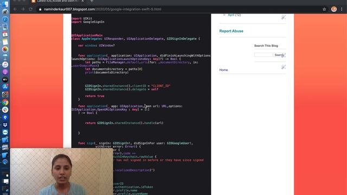Viewport: 347px width, 195px height.
Task: Click wrench edit icon beside April archive
Action: 283,17
